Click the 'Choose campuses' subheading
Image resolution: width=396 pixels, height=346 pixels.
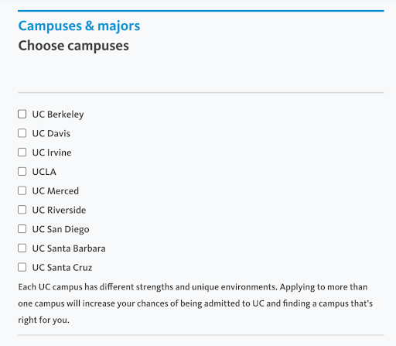pos(73,46)
